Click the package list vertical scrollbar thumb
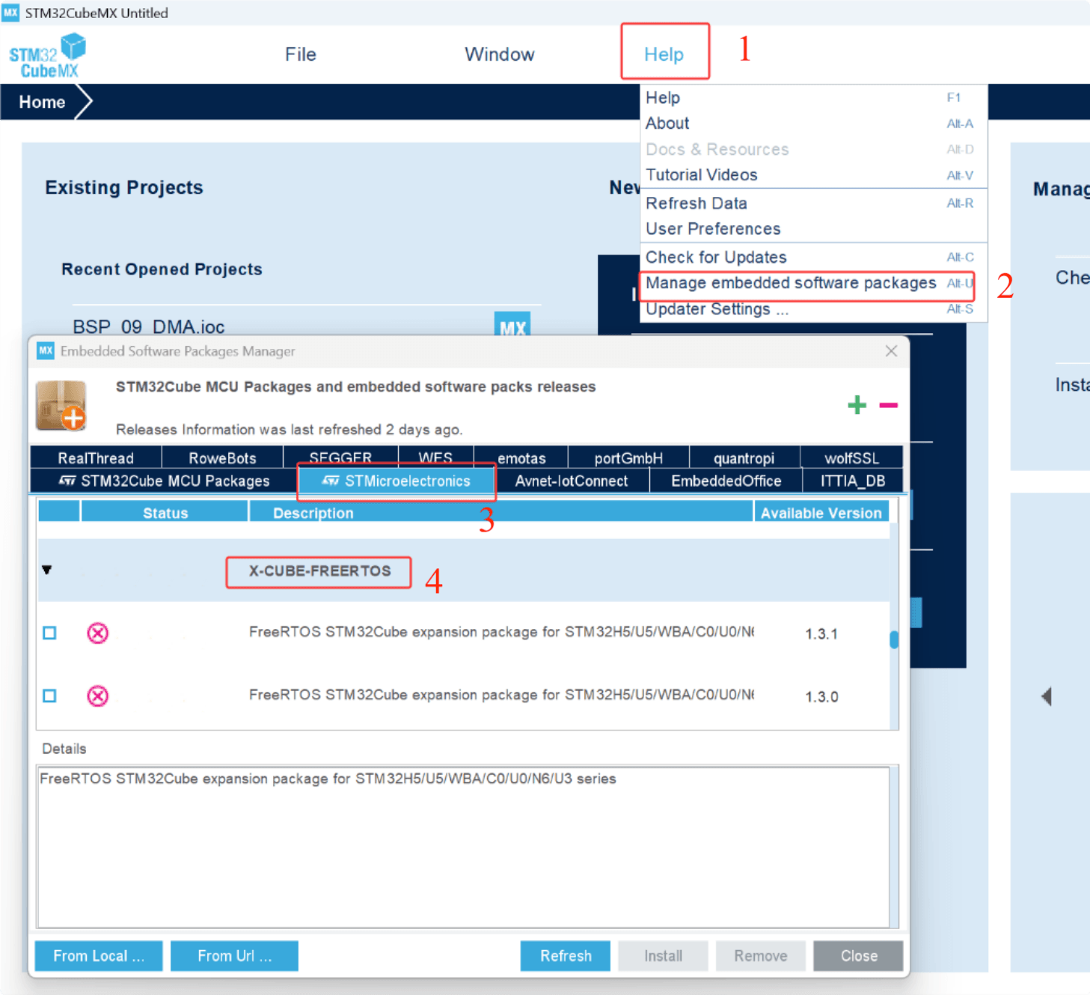1090x995 pixels. pyautogui.click(x=894, y=639)
